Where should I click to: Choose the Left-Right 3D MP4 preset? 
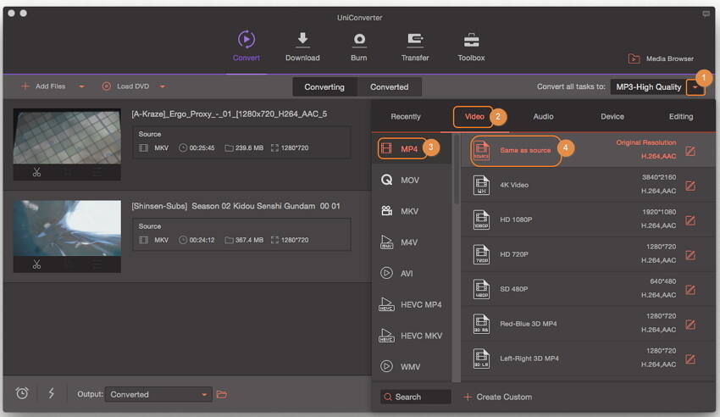(588, 359)
